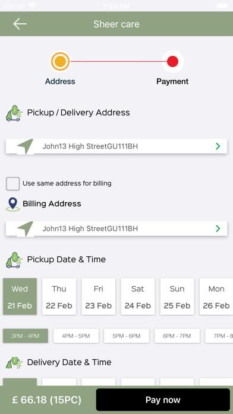Select the Wed 21 Feb date tile
233x414 pixels.
tap(20, 296)
